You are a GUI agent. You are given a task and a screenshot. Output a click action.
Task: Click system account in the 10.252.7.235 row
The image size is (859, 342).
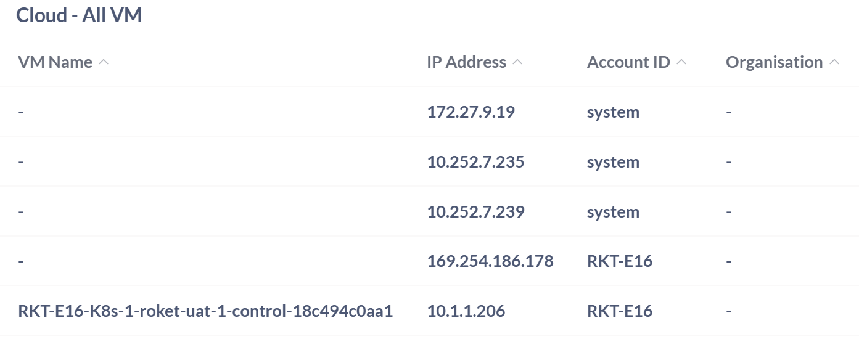coord(613,162)
